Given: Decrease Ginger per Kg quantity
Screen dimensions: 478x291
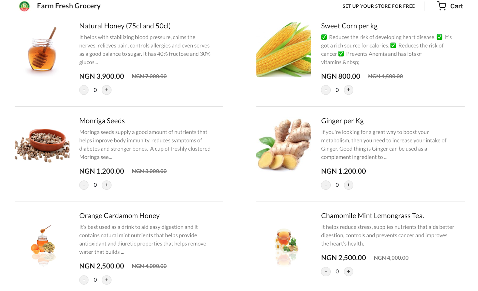Looking at the screenshot, I should pos(326,185).
